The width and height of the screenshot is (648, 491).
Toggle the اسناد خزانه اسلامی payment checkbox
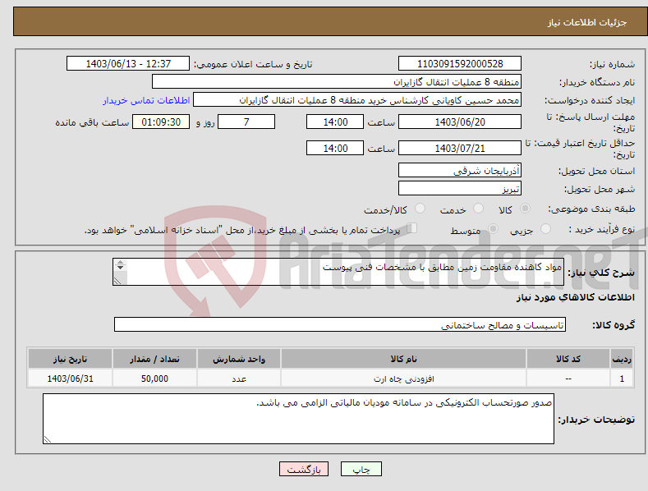click(412, 227)
